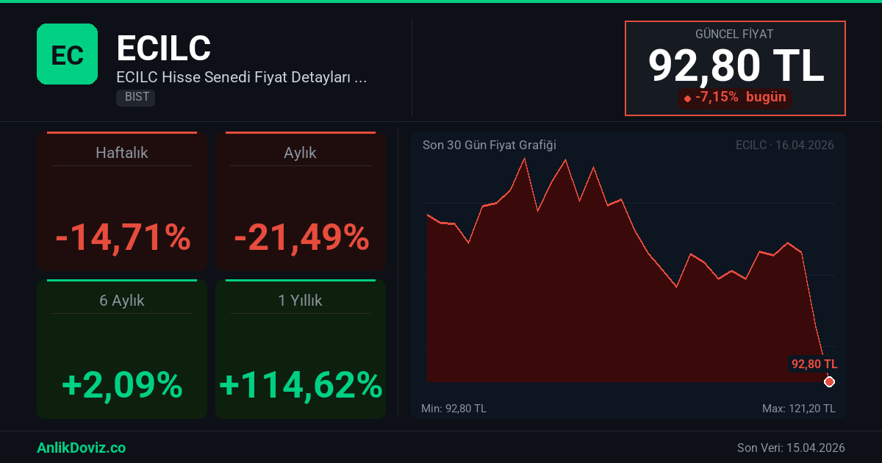Click the Son Veri: 15.04.2026 timestamp

tap(791, 448)
